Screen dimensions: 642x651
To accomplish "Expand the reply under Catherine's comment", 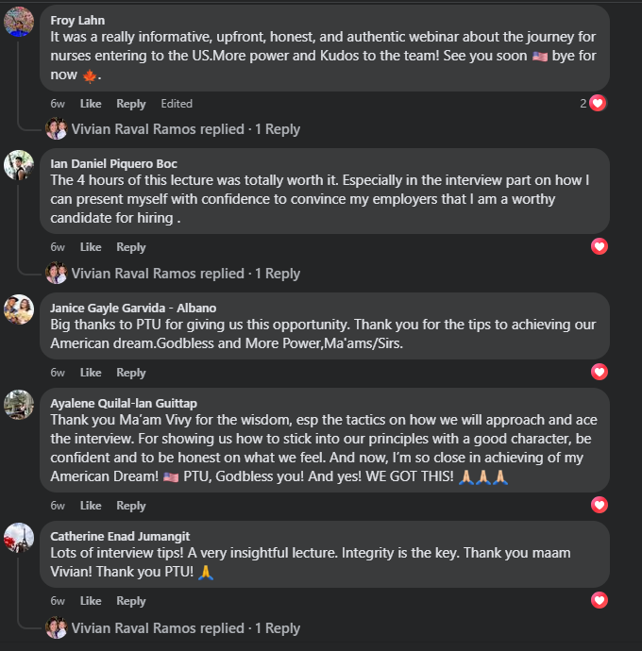I will tap(186, 627).
